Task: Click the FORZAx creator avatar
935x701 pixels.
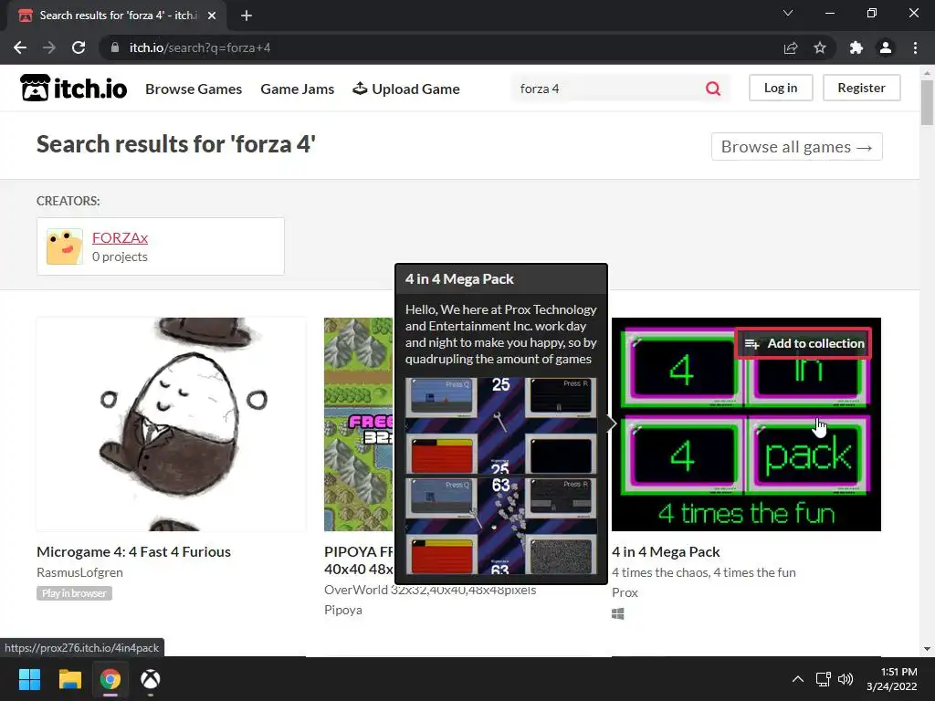Action: click(x=65, y=246)
